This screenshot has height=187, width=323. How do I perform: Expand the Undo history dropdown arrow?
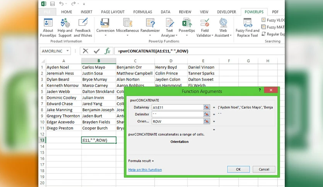66,4
